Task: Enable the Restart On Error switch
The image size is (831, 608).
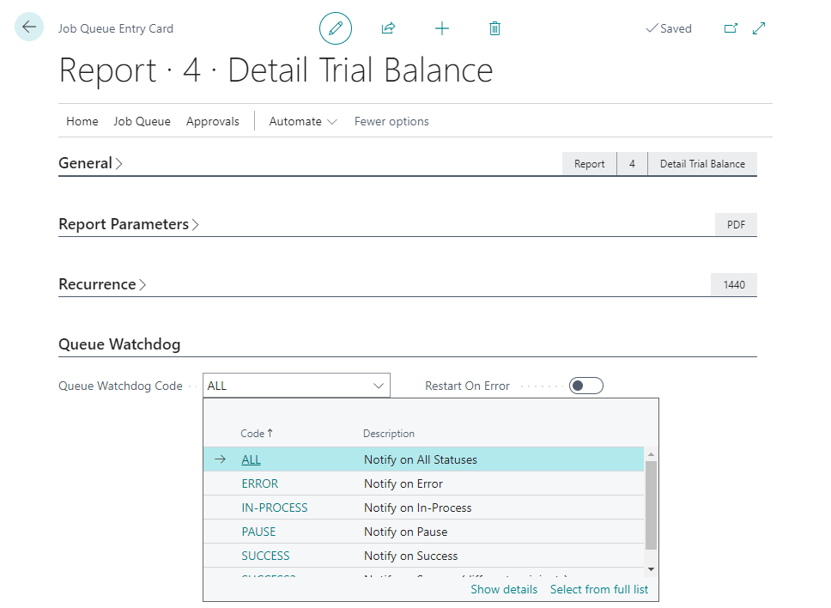Action: point(586,385)
